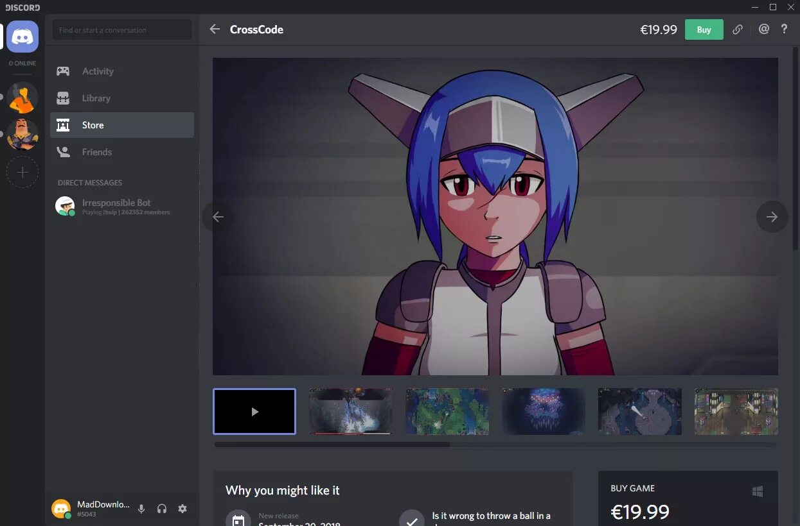
Task: Click the CrossCode page title
Action: pyautogui.click(x=256, y=30)
